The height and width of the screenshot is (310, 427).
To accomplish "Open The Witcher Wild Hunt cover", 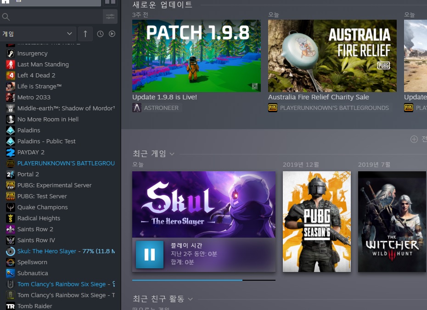I will tap(392, 222).
